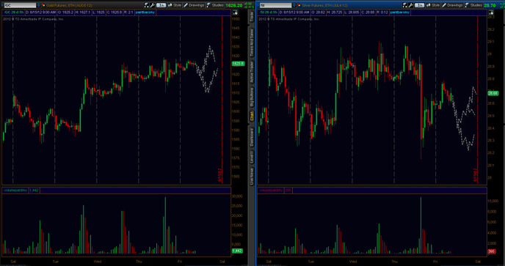Switch to the Active Trader side tab
505x266 pixels.
(x=252, y=72)
